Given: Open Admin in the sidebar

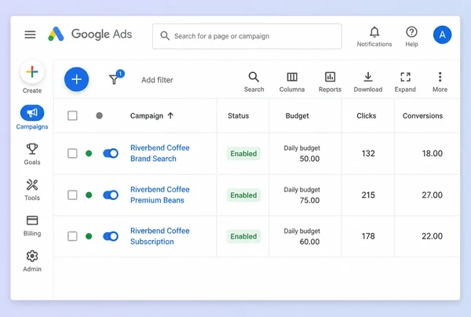Looking at the screenshot, I should [32, 261].
